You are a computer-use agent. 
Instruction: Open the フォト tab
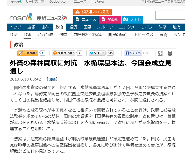click(132, 19)
